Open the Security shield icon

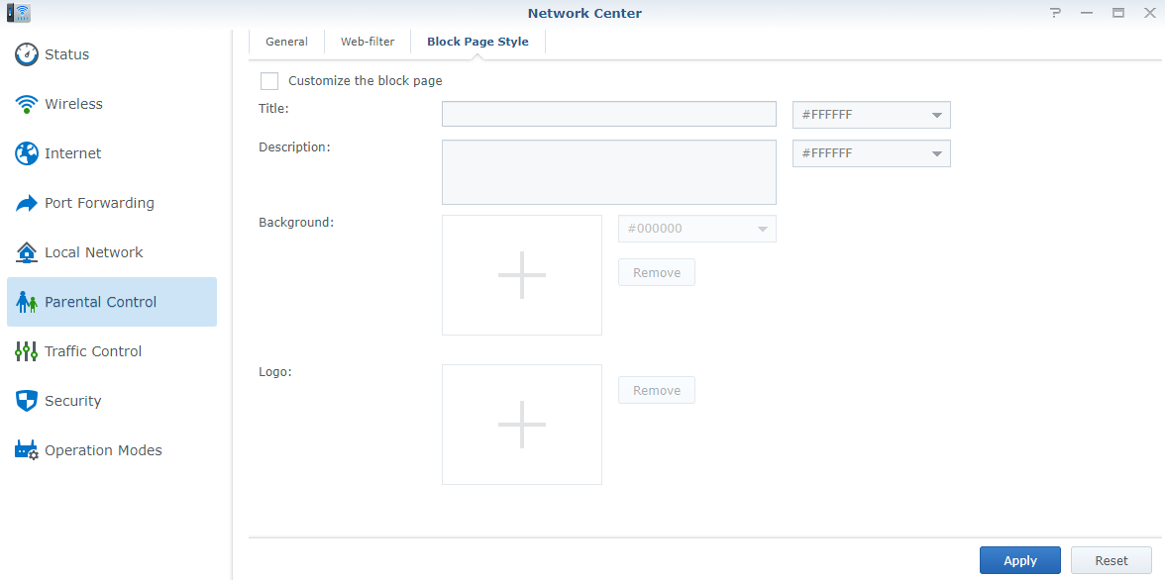point(27,401)
